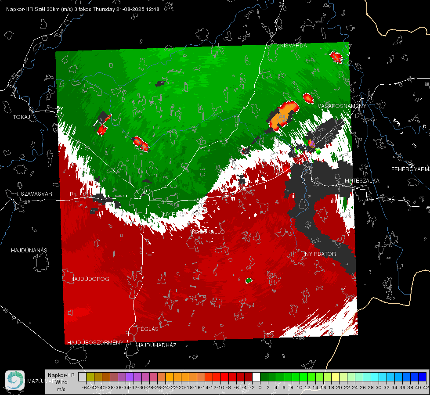The height and width of the screenshot is (395, 430).
Task: Click the swirl logo icon bottom-left
Action: [x=15, y=380]
